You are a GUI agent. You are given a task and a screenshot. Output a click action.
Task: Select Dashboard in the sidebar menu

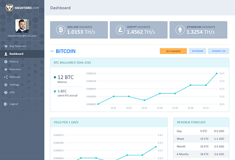tap(16, 54)
